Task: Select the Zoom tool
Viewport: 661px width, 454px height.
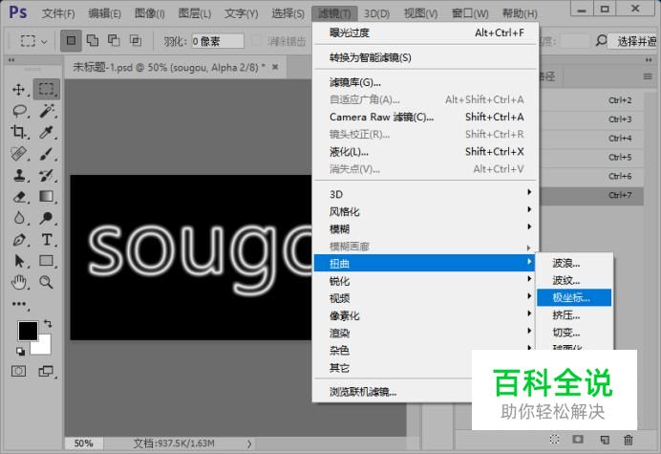Action: coord(47,282)
